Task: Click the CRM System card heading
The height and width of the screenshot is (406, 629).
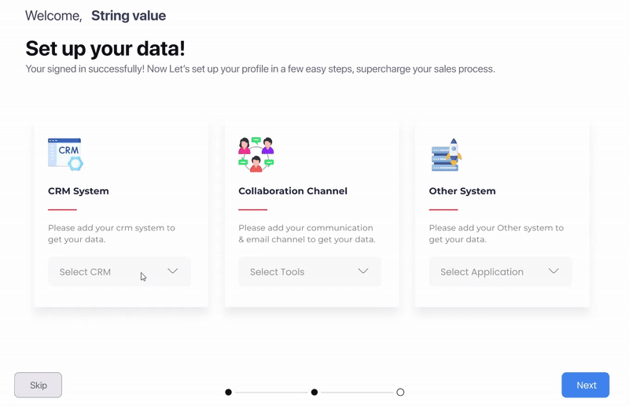Action: (x=78, y=191)
